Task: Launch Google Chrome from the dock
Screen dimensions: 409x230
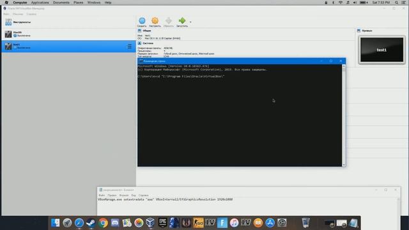Action: pos(103,223)
